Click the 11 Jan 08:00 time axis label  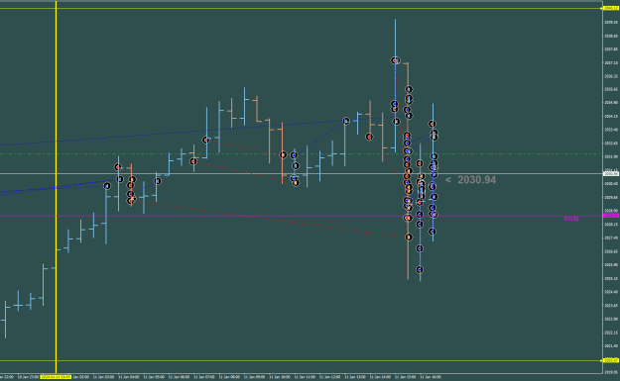(x=229, y=377)
